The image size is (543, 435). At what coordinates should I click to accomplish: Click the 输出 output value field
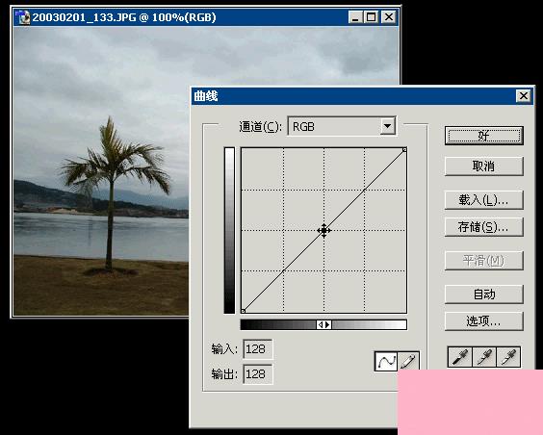pyautogui.click(x=258, y=374)
